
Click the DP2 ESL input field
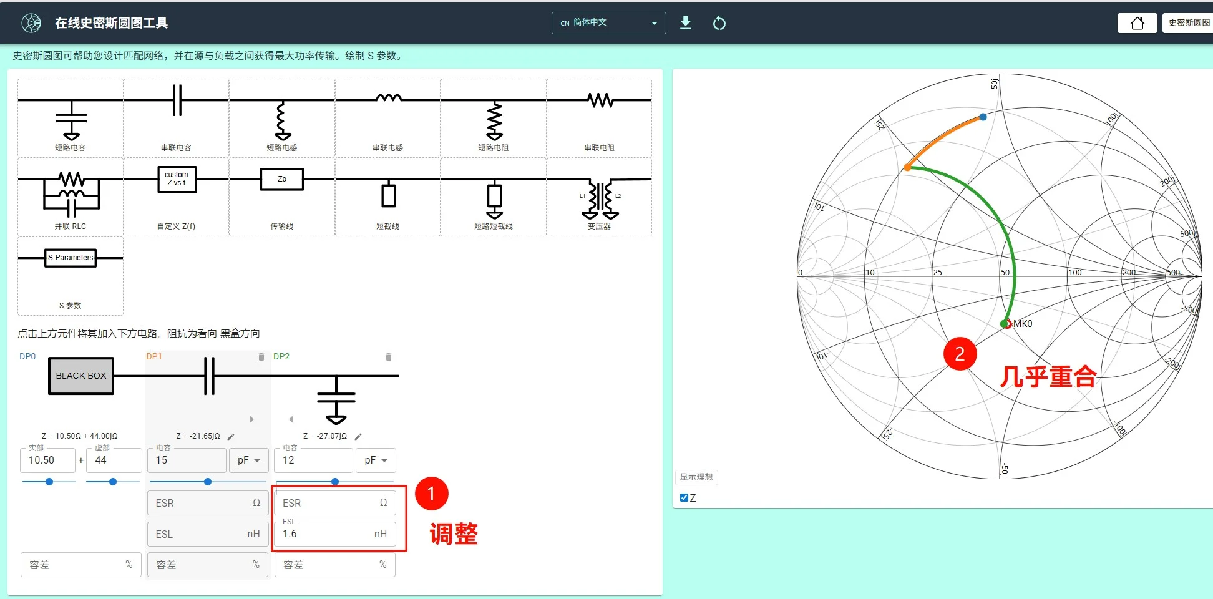335,534
